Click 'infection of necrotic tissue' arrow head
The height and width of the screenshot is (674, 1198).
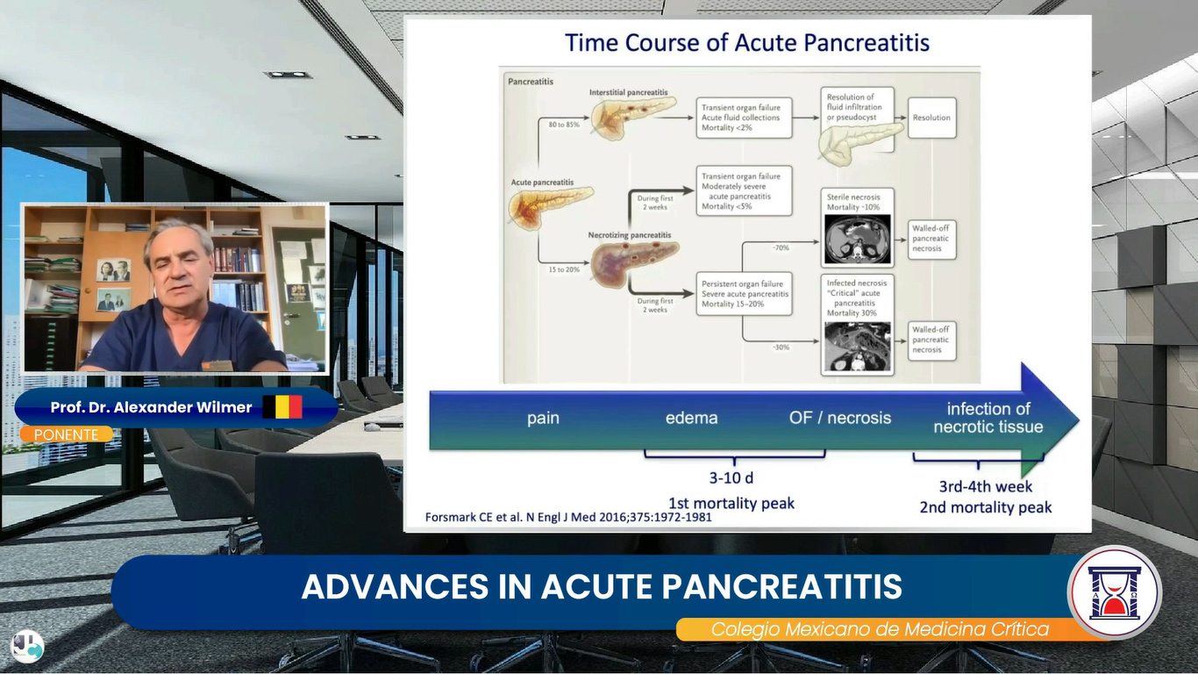click(988, 418)
